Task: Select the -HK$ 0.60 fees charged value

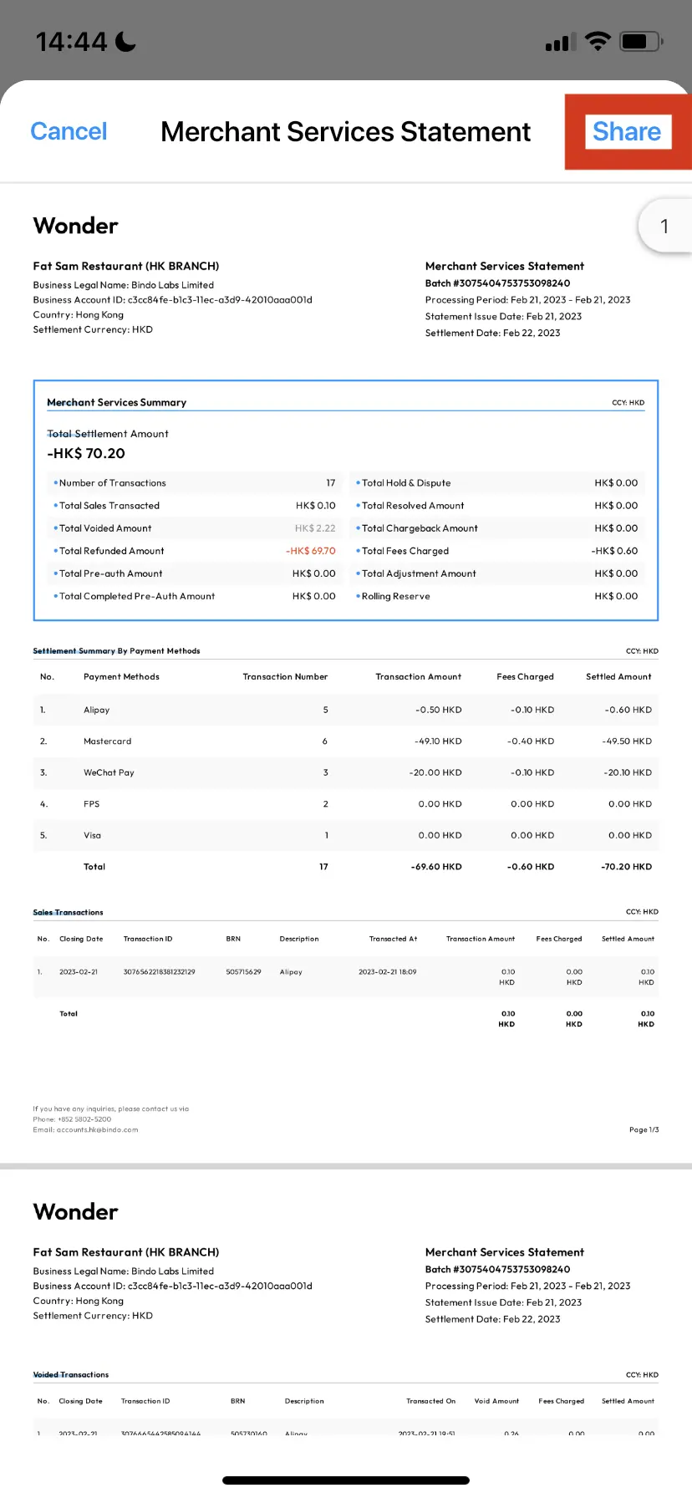Action: tap(615, 551)
